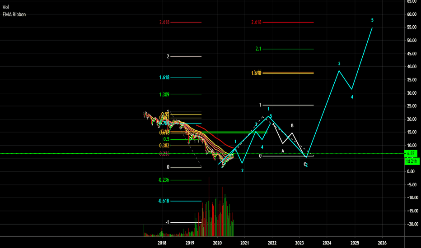This screenshot has width=421, height=248.
Task: Select the white A corrective wave label
Action: pos(283,151)
